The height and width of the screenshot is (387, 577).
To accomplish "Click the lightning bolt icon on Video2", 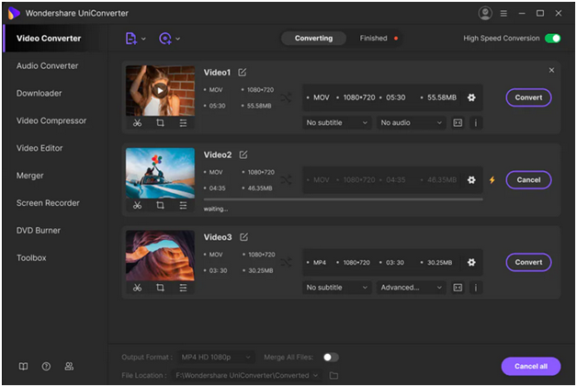I will [x=492, y=180].
